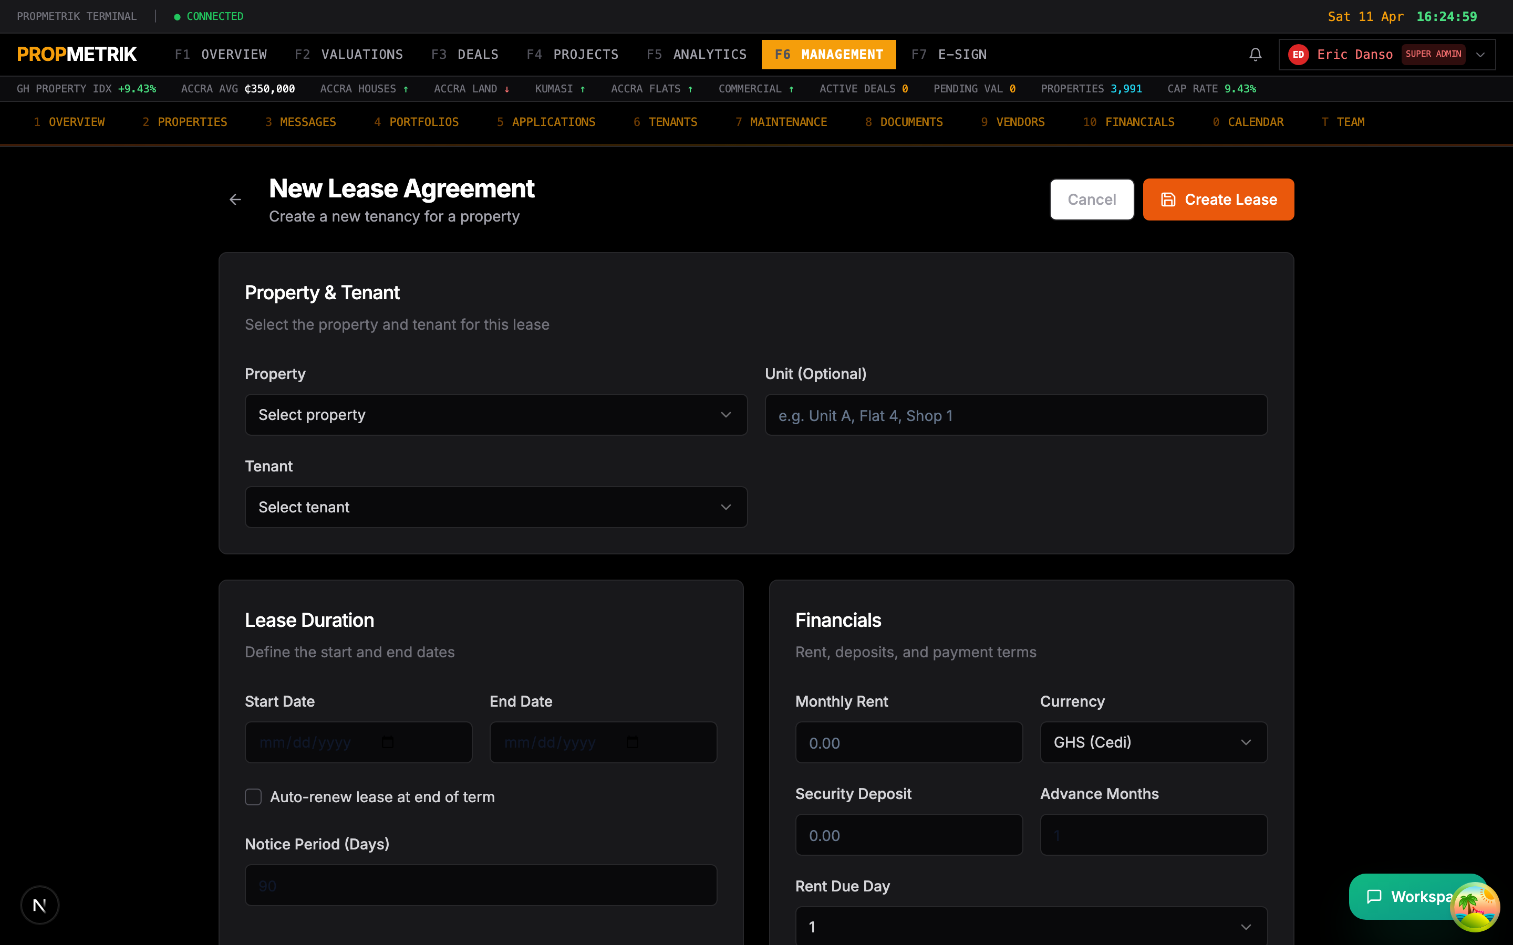This screenshot has width=1513, height=945.
Task: Open Start Date calendar picker icon
Action: click(x=388, y=742)
